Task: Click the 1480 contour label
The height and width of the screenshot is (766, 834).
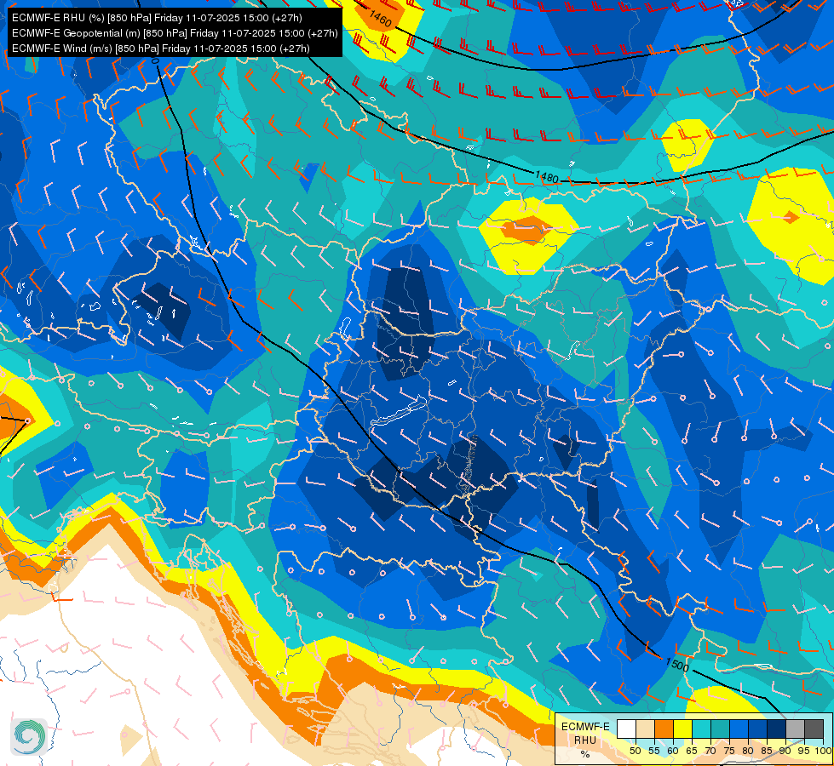Action: point(546,176)
